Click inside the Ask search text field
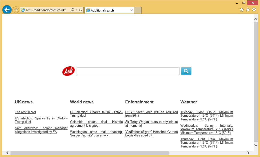The image size is (260, 157). point(128,71)
